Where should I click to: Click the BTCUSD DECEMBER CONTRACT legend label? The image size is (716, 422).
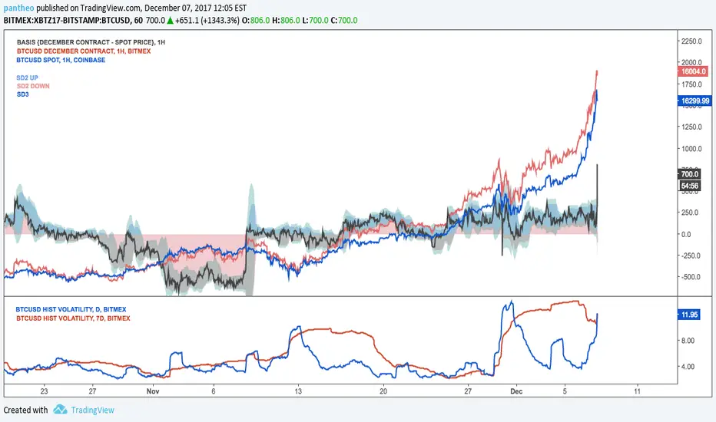(x=84, y=51)
